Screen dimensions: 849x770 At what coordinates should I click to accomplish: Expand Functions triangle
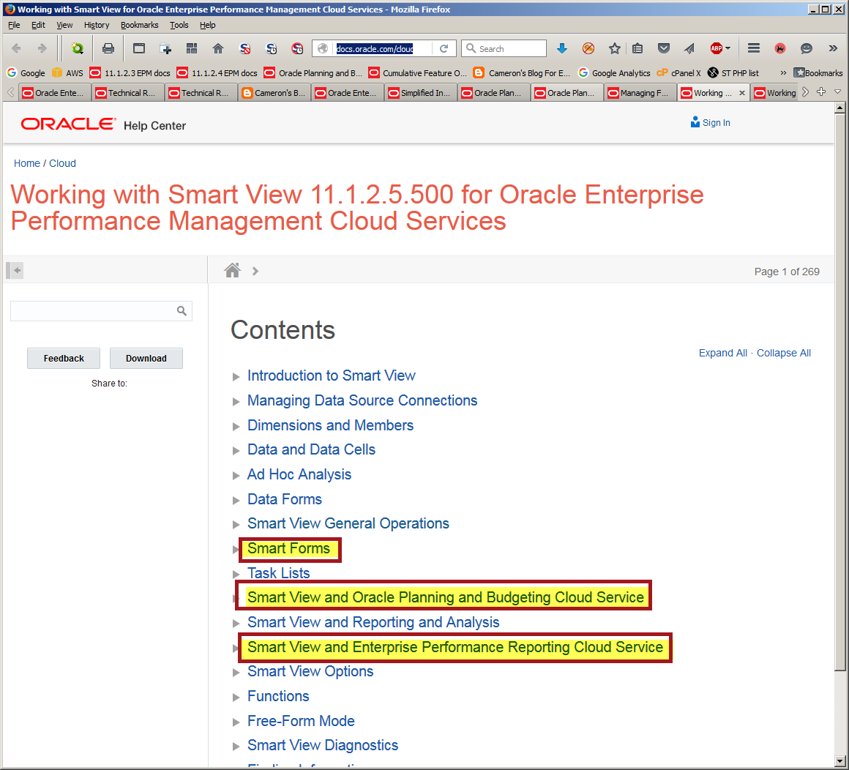point(236,697)
